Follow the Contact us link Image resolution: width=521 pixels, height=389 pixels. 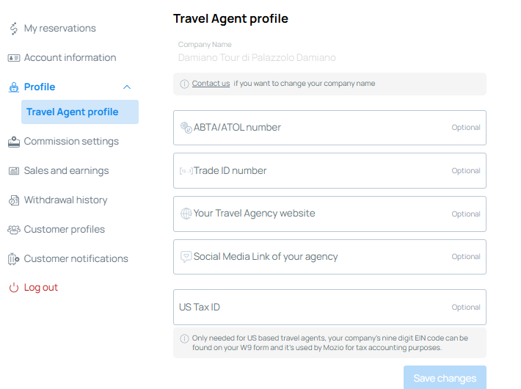[x=211, y=84]
